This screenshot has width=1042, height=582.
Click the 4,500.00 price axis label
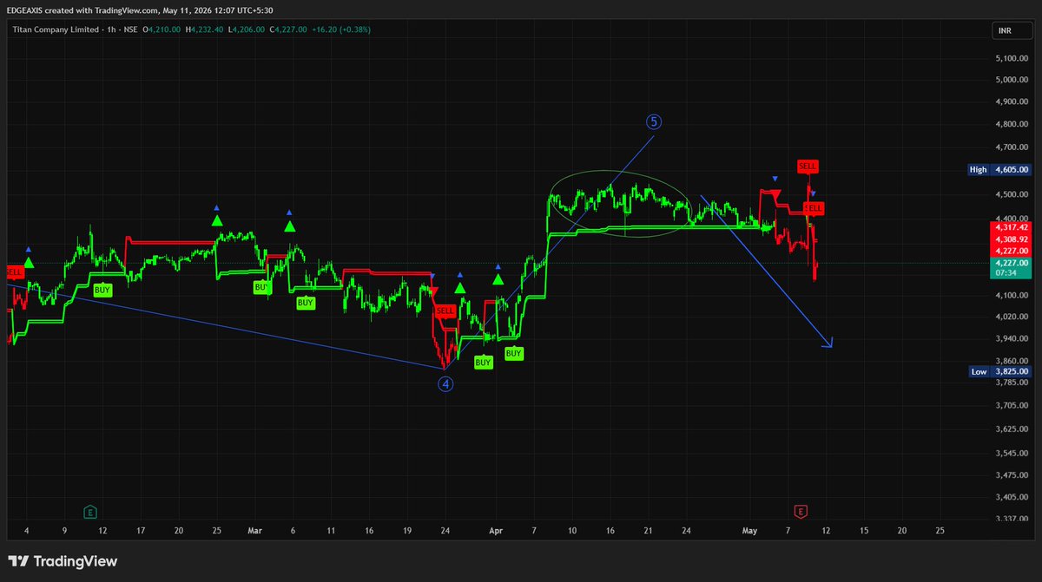[1012, 195]
